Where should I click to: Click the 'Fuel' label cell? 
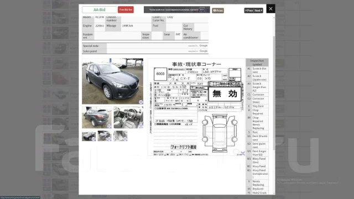159,27
